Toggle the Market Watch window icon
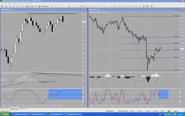This screenshot has width=185, height=116. [x=10, y=6]
